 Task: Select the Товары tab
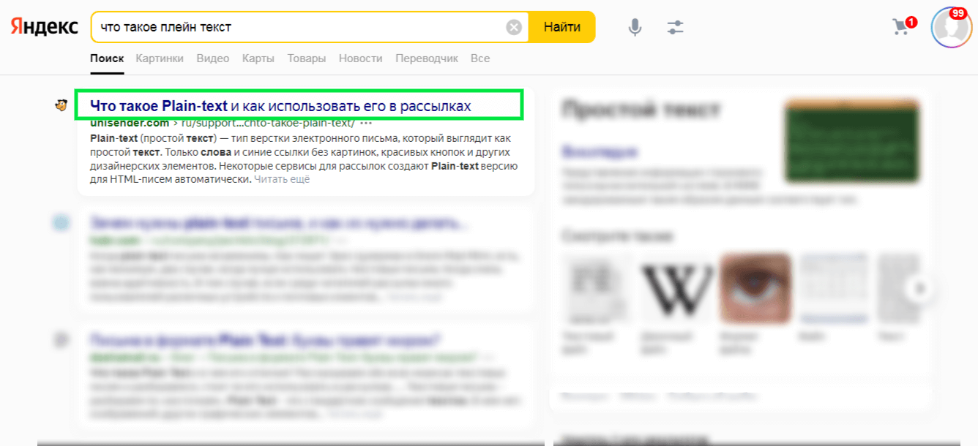point(307,58)
